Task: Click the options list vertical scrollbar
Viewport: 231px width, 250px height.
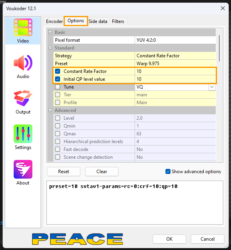Action: click(x=219, y=48)
